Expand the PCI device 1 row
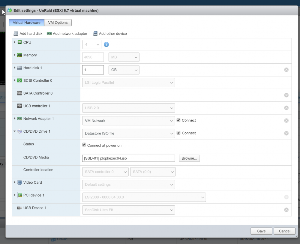The width and height of the screenshot is (300, 244). coord(14,195)
